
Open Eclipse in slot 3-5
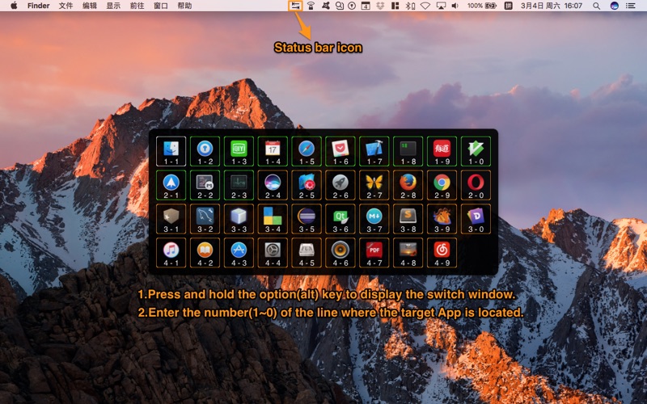[x=307, y=219]
